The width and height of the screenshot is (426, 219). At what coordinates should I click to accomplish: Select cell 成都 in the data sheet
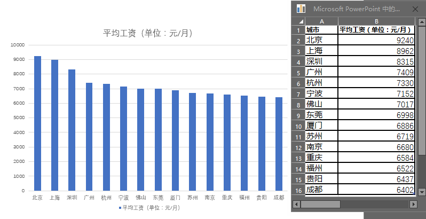pyautogui.click(x=322, y=190)
